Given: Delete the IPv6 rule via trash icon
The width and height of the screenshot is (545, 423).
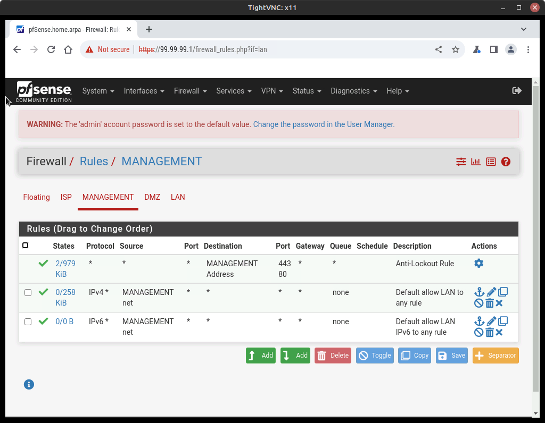Looking at the screenshot, I should pos(490,333).
